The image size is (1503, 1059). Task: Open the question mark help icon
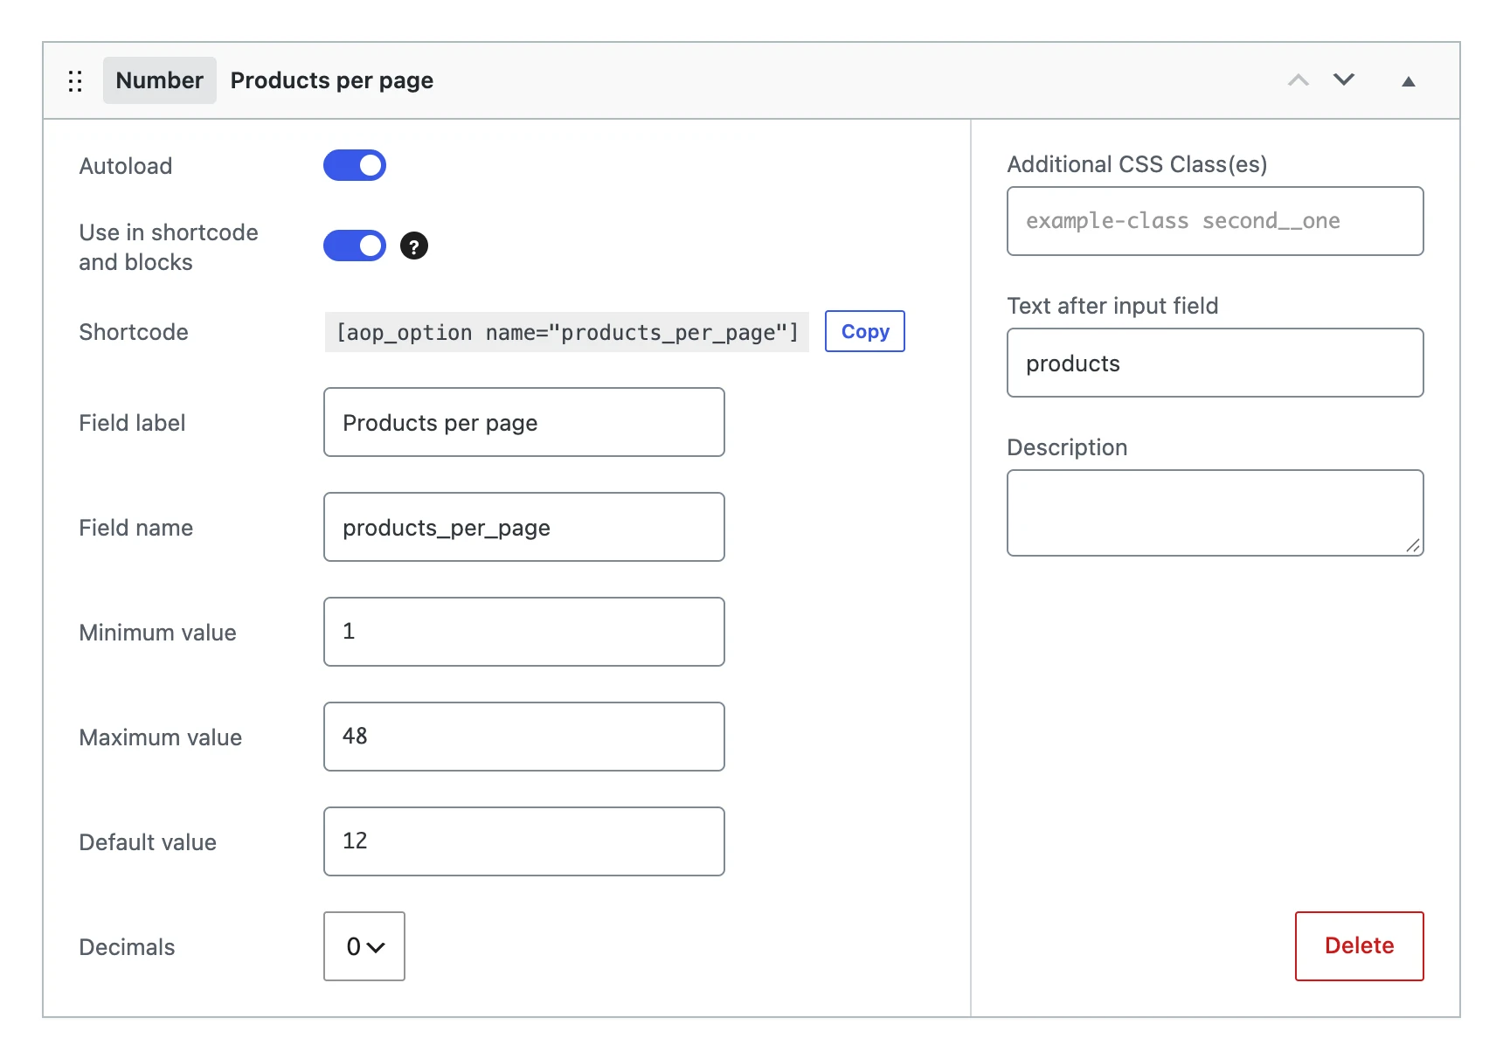pyautogui.click(x=414, y=246)
